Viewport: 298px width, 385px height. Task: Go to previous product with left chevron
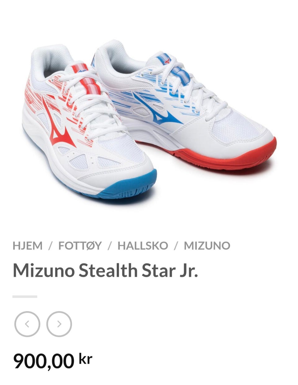pos(27,324)
